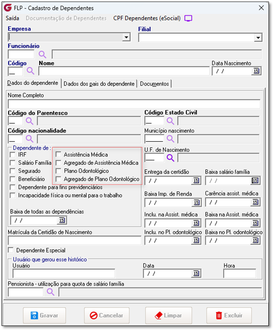Viewport: 274px width, 331px height.
Task: Open Baixa Imp. de Renda calendar
Action: pyautogui.click(x=196, y=202)
